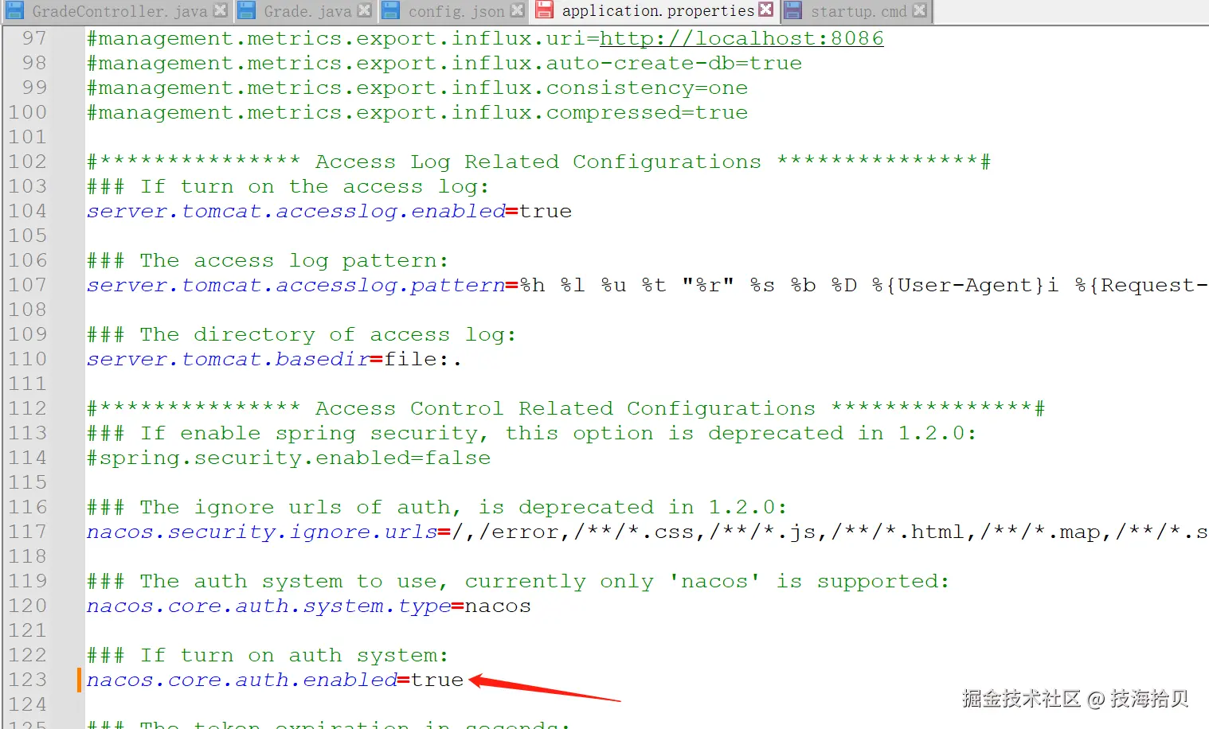1209x729 pixels.
Task: Close the Grade.java tab
Action: [x=364, y=10]
